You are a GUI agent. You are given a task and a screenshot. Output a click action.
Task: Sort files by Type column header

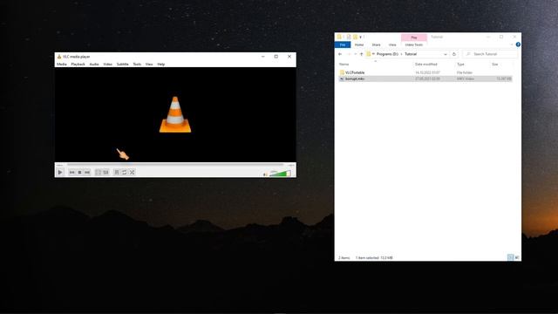pyautogui.click(x=460, y=64)
